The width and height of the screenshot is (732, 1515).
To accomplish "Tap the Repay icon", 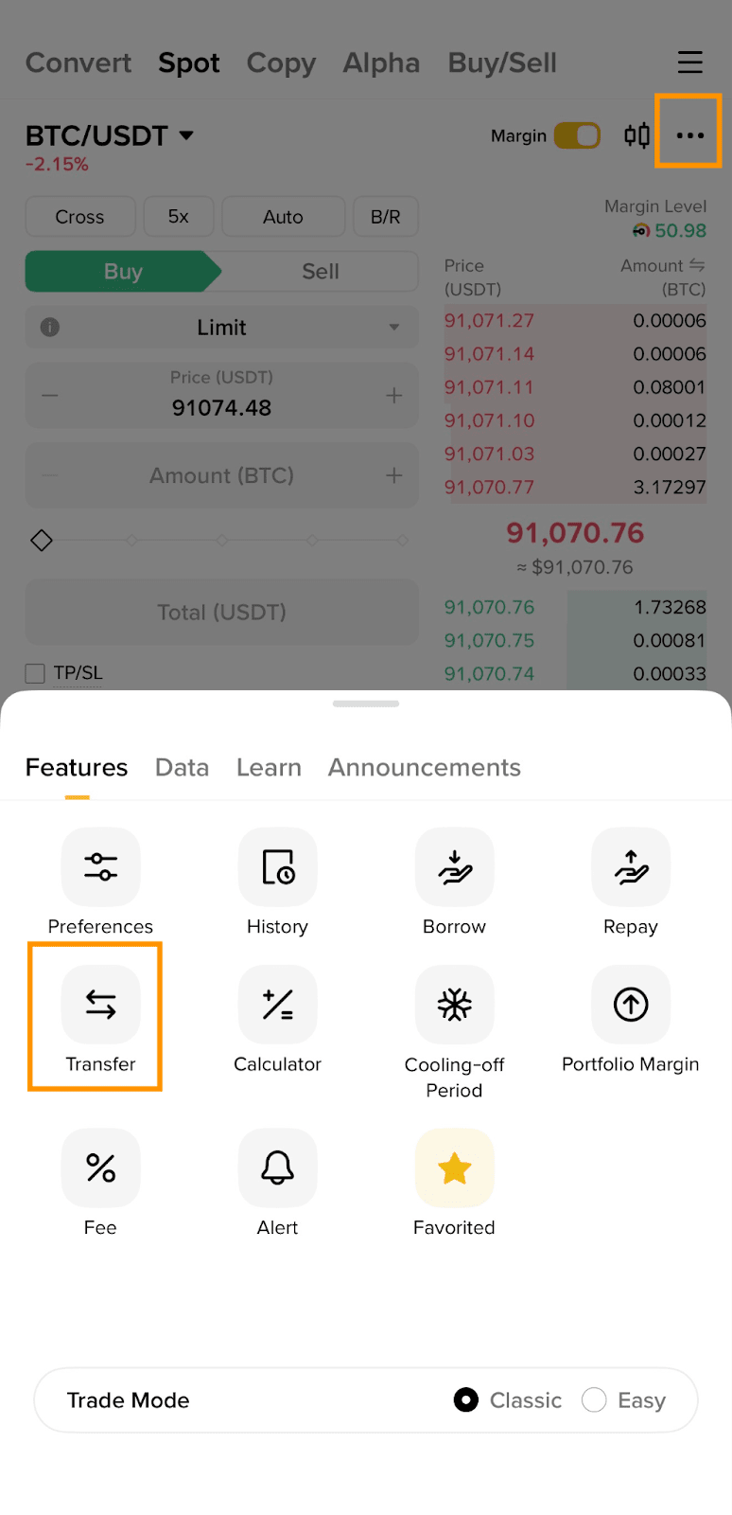I will tap(631, 867).
